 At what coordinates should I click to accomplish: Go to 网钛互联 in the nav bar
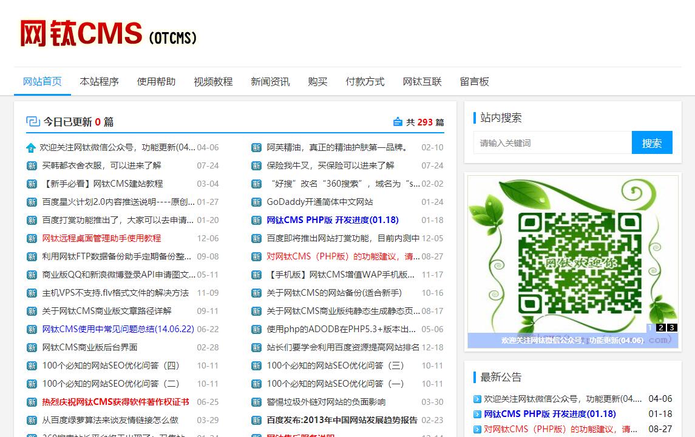pos(422,81)
